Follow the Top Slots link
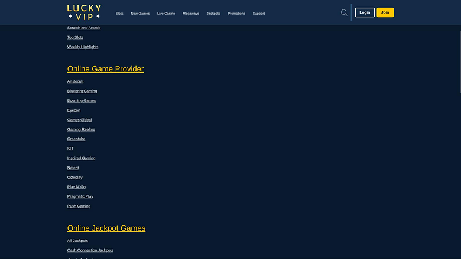 click(x=75, y=37)
